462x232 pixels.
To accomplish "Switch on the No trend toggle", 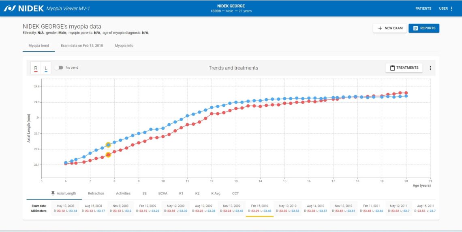I will click(59, 67).
